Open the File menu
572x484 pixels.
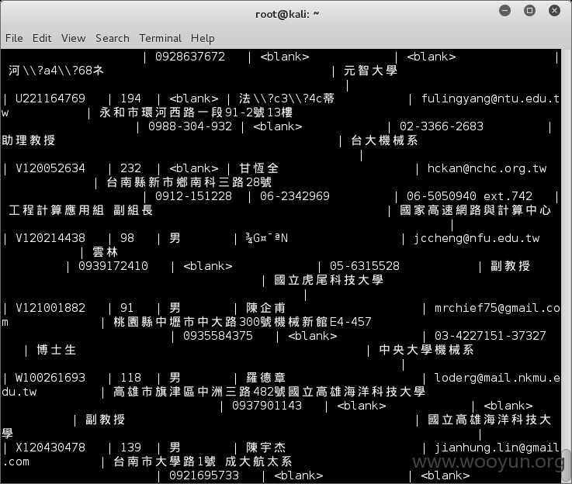click(14, 38)
